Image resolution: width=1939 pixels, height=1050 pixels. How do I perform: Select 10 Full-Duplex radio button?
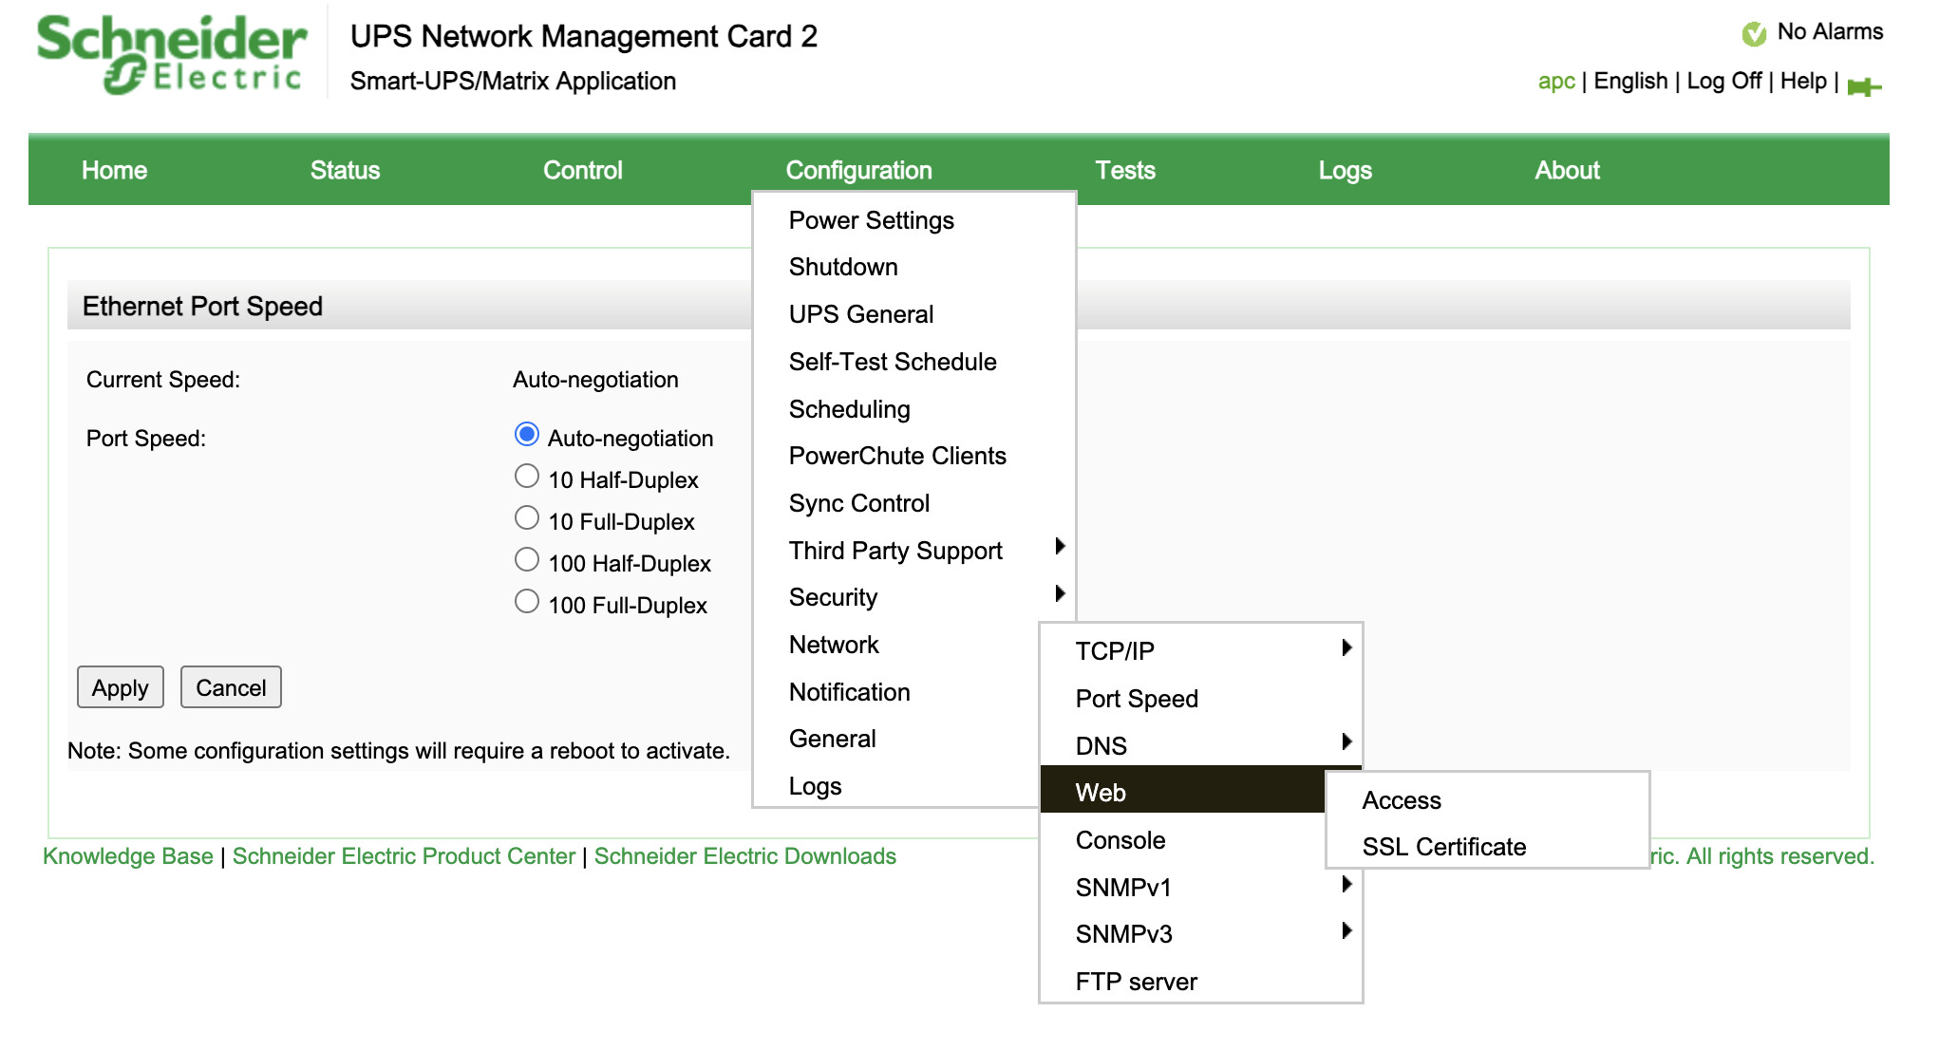[x=527, y=517]
